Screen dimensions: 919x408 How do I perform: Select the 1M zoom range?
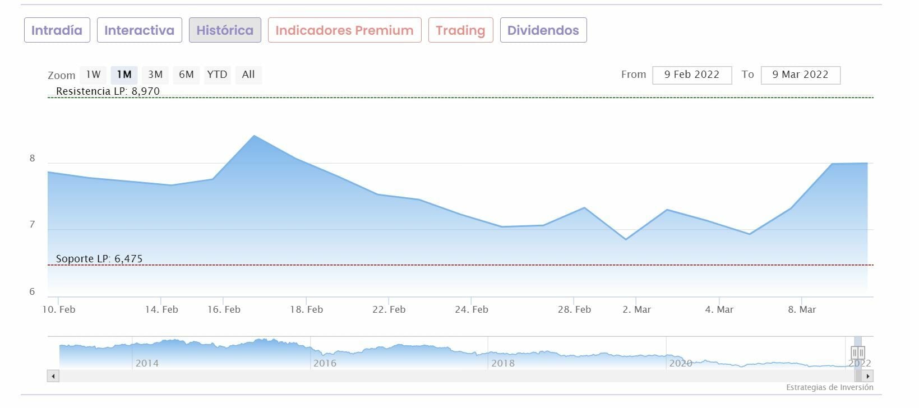click(124, 75)
